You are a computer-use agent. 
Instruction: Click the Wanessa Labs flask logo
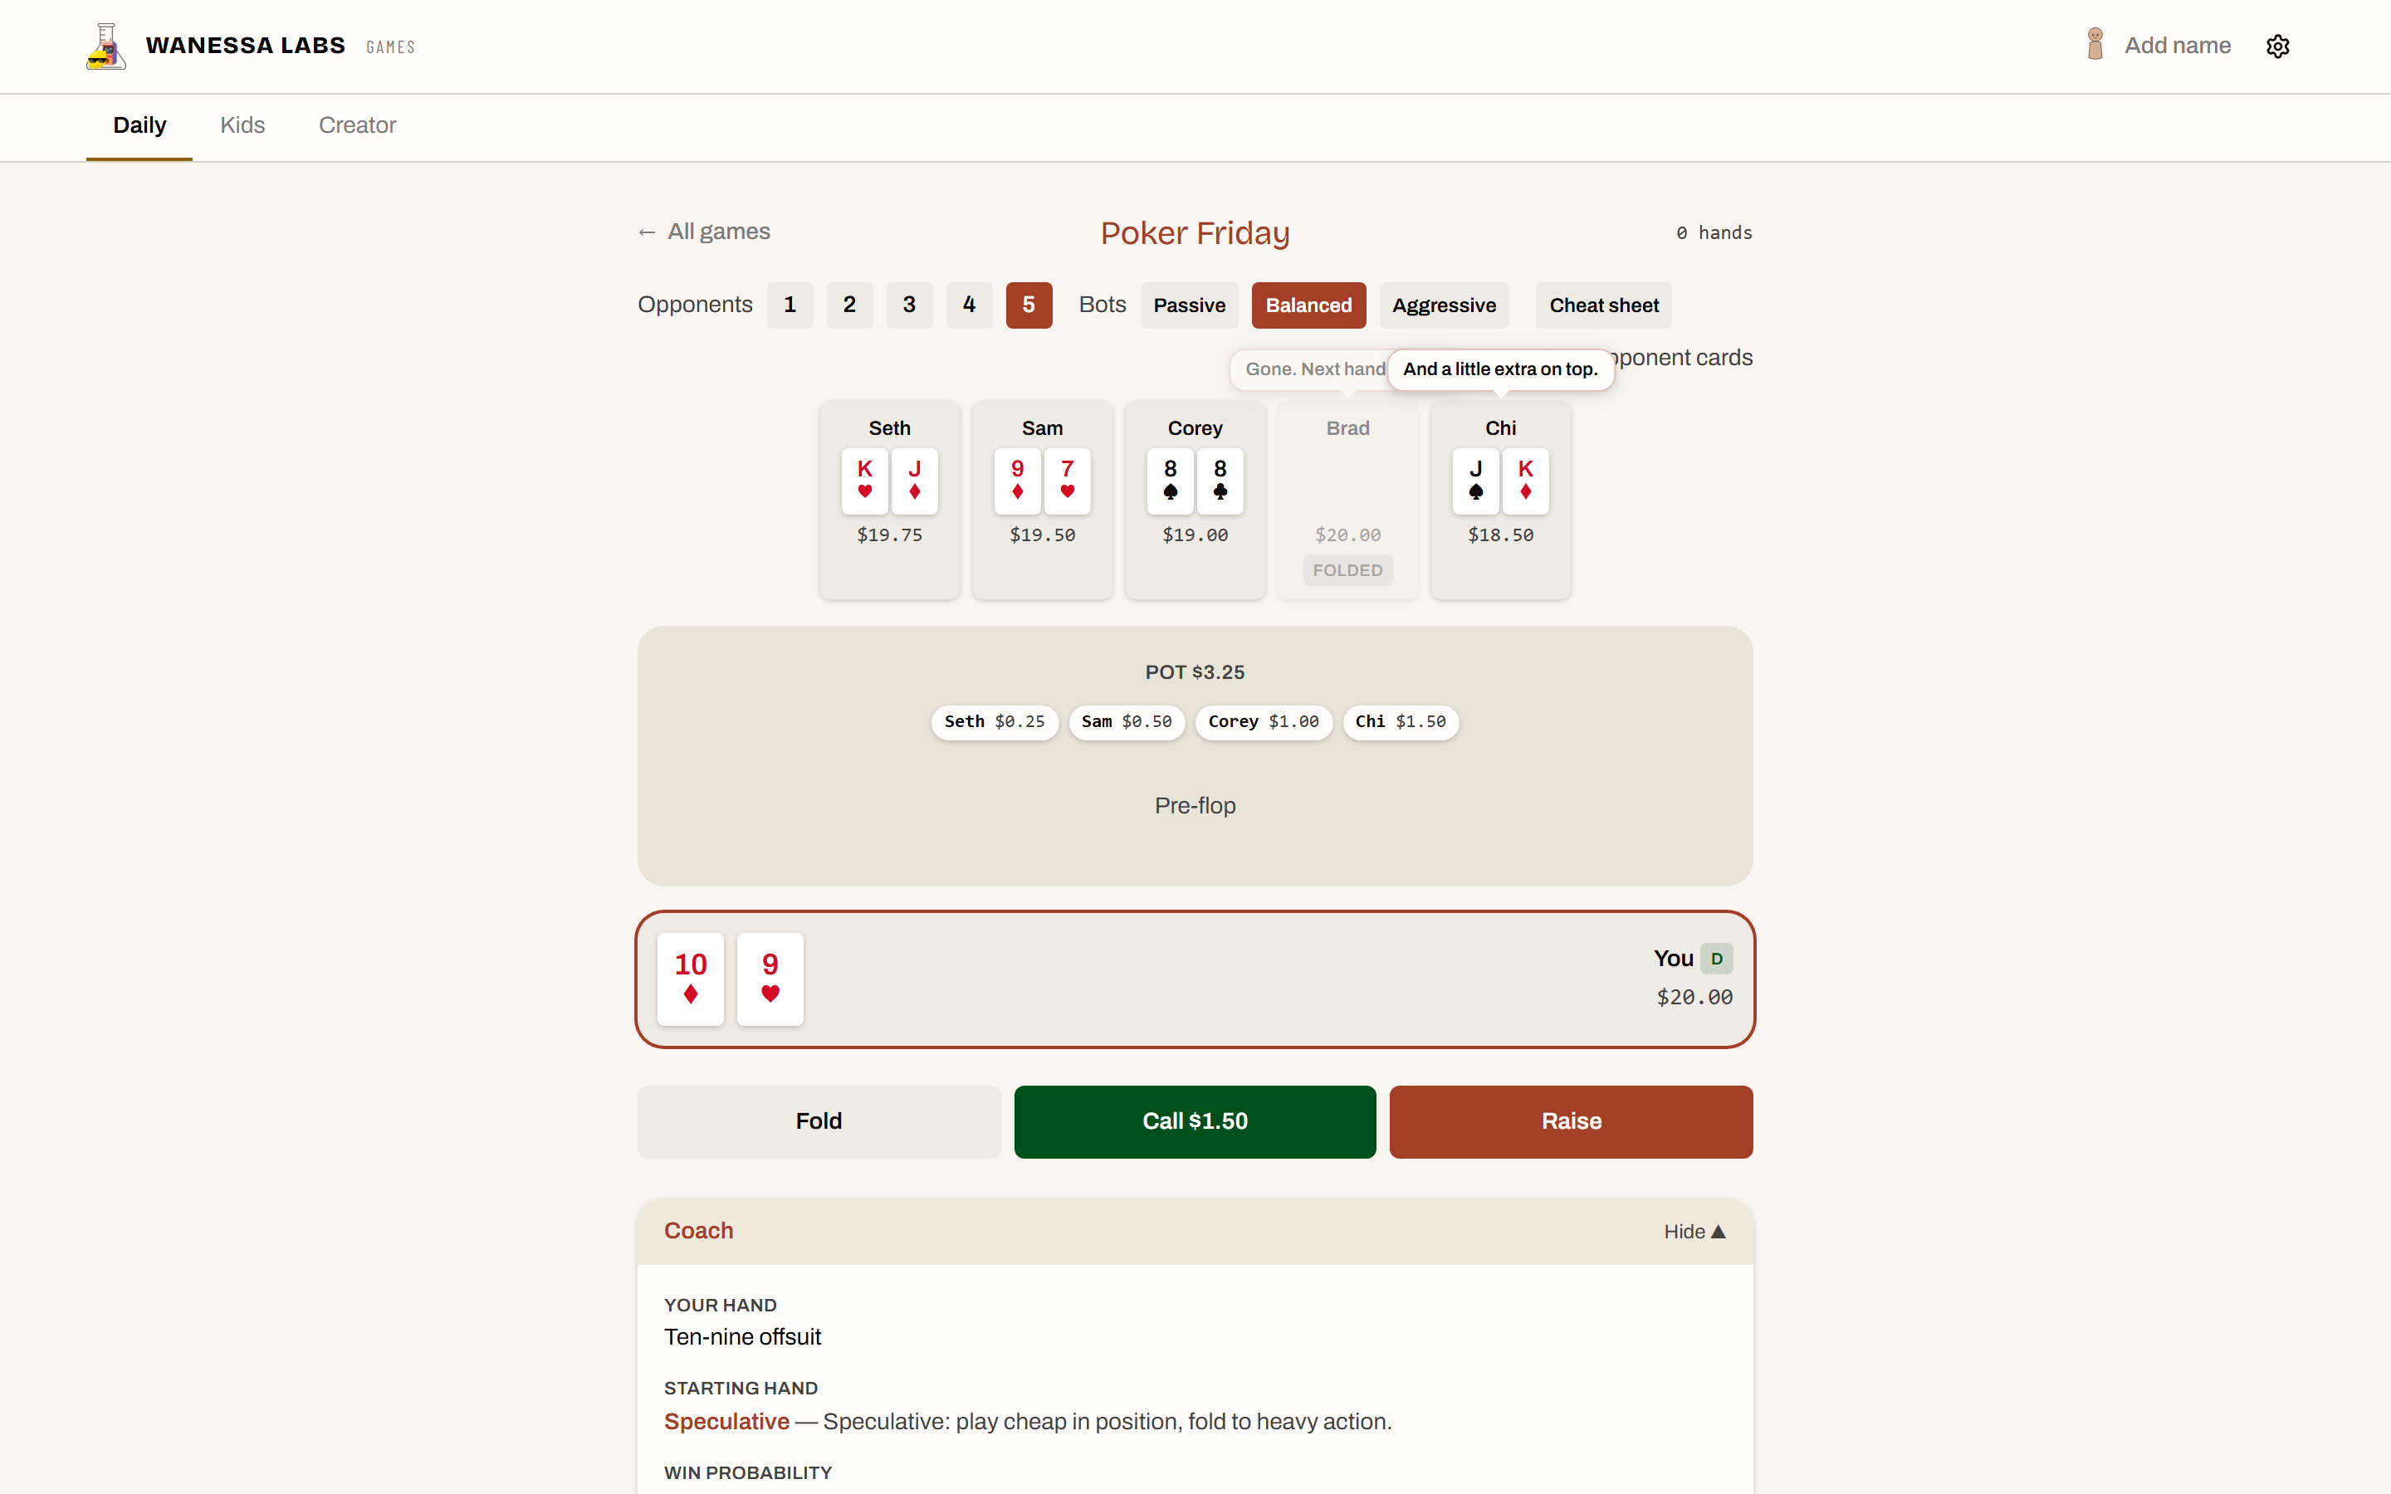[105, 46]
